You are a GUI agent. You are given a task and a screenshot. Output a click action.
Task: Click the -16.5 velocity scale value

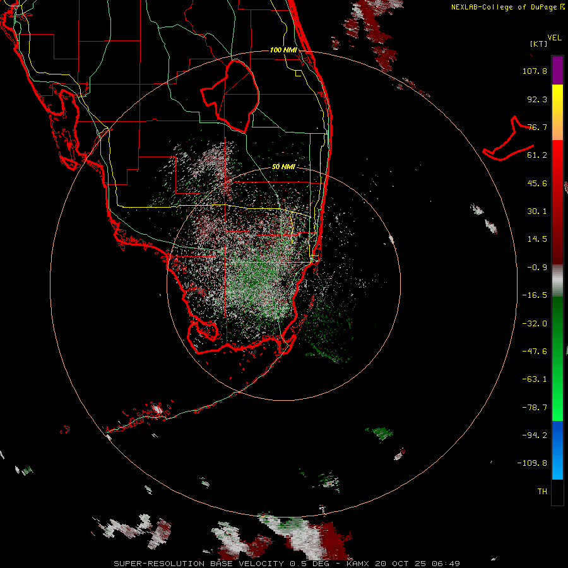pyautogui.click(x=535, y=295)
